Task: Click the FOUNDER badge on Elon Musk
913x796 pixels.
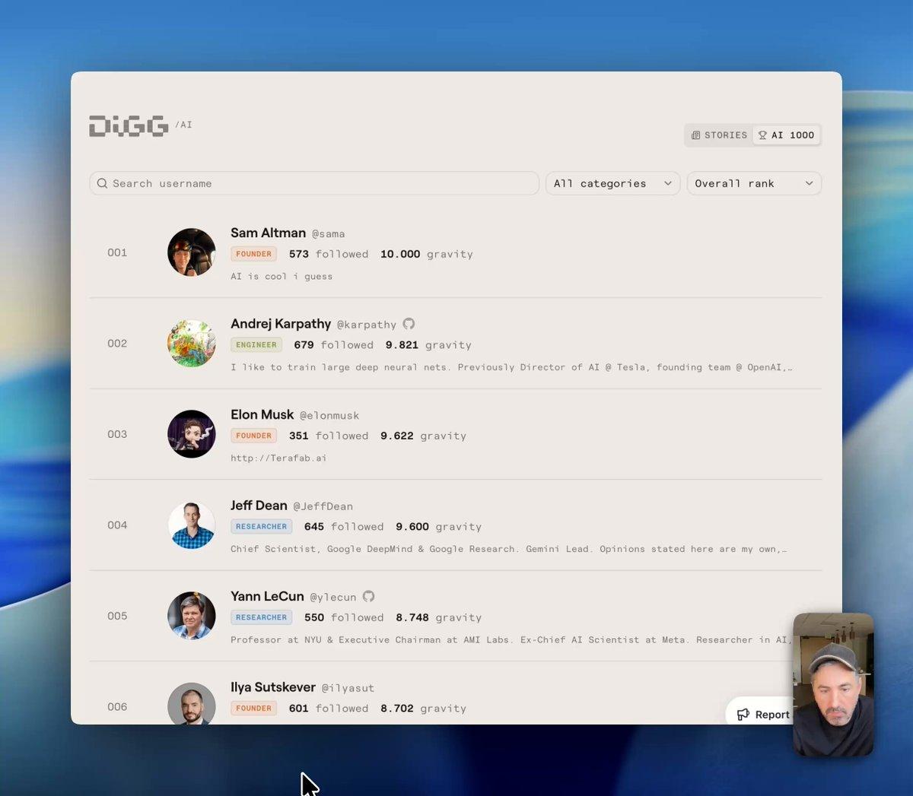Action: point(253,436)
